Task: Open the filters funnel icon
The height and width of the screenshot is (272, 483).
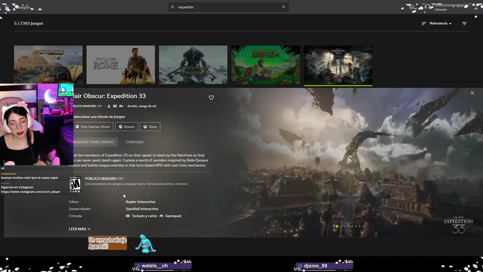Action: (x=465, y=23)
